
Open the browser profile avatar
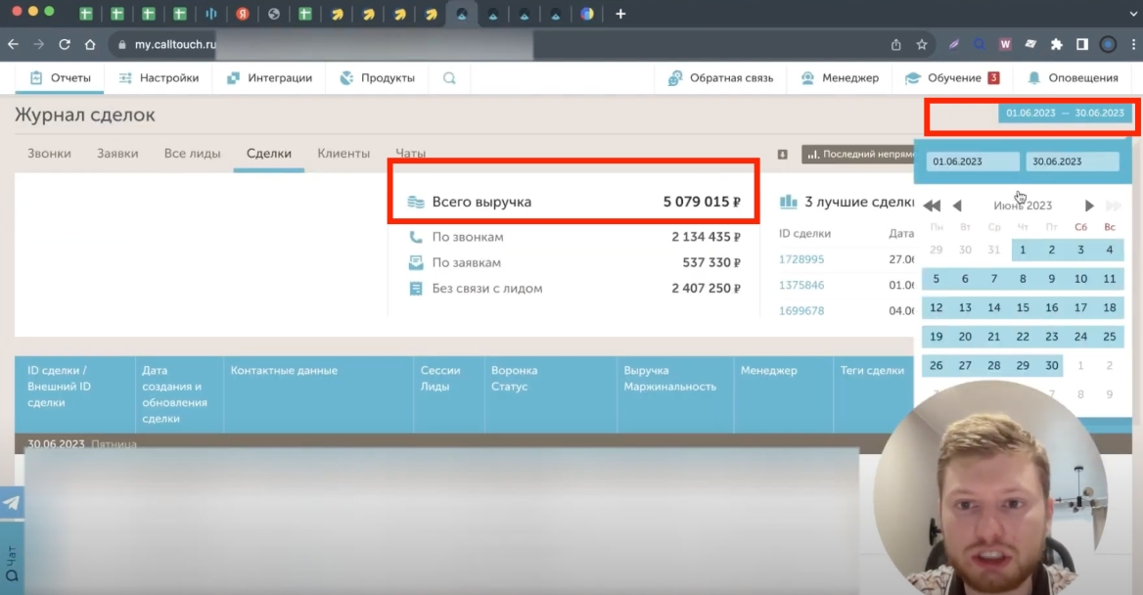tap(1108, 44)
